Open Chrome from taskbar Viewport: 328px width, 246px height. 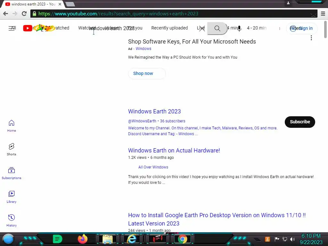182,239
